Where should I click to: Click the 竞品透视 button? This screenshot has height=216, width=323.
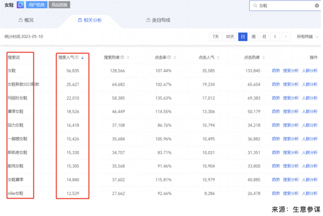59,5
